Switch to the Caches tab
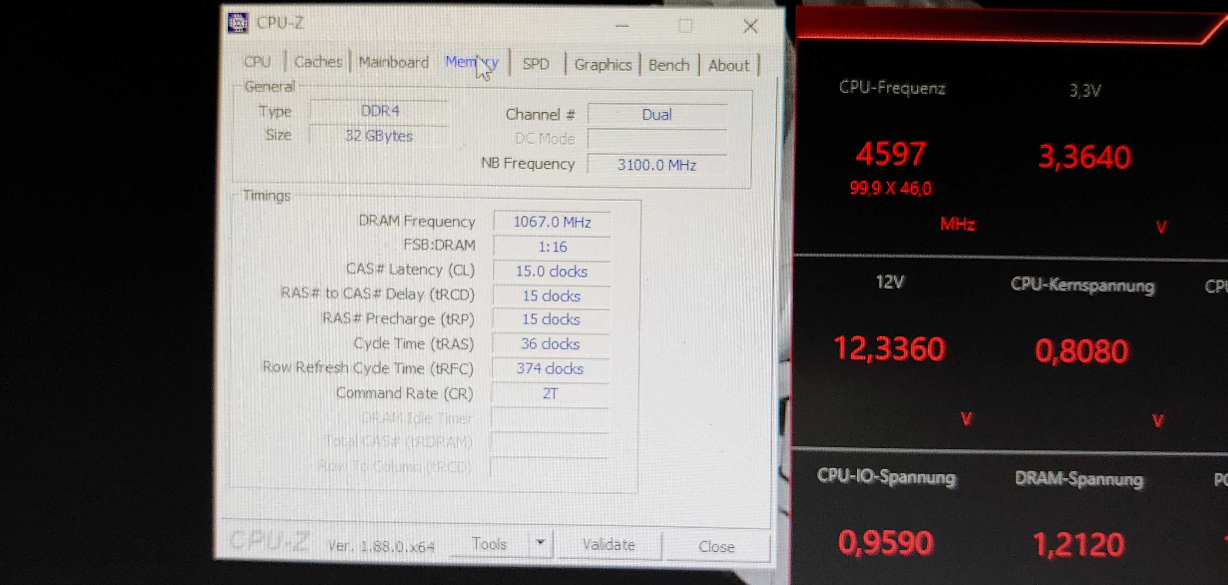This screenshot has width=1228, height=585. pyautogui.click(x=319, y=62)
